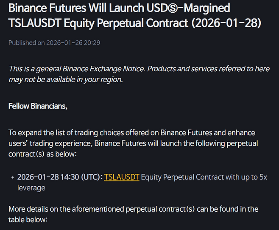The width and height of the screenshot is (279, 230).
Task: Open the orange TSLAUSDT hyperlink
Action: (x=122, y=177)
